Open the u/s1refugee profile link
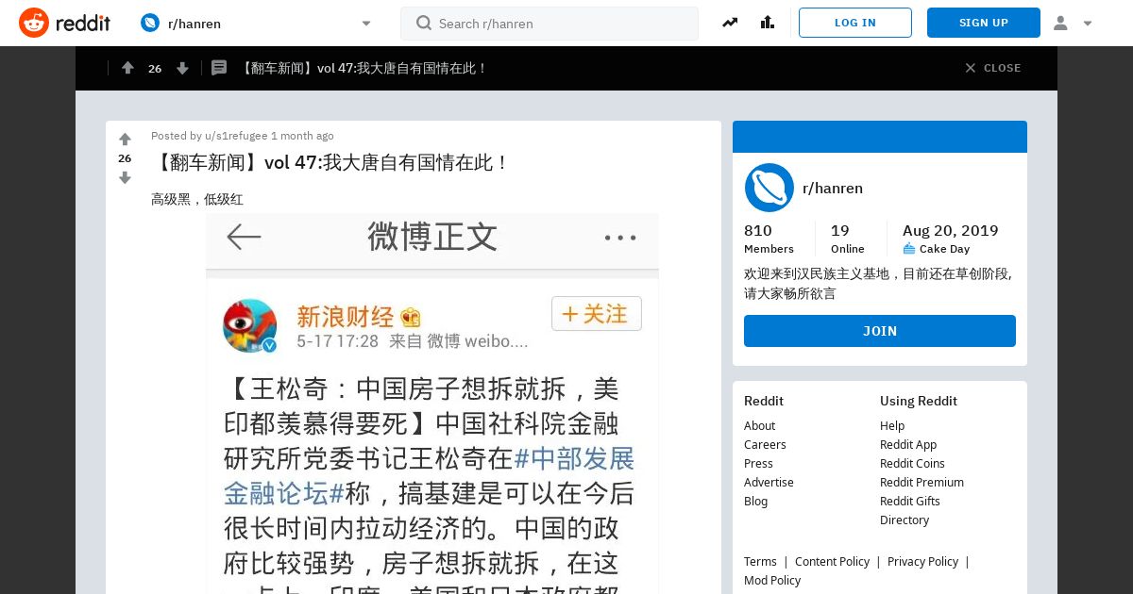 236,136
